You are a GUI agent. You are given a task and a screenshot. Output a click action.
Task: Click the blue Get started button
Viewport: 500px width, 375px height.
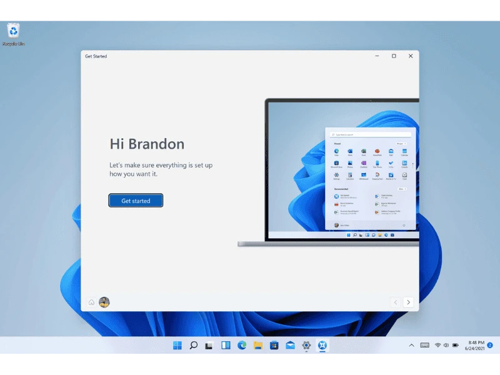(136, 201)
